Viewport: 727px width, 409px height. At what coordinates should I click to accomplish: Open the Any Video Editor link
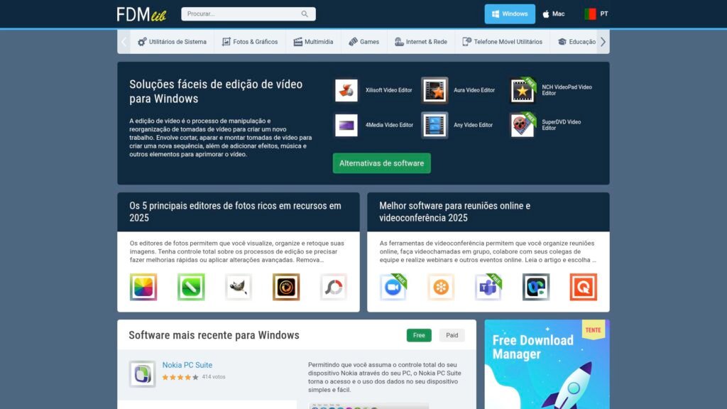pyautogui.click(x=473, y=125)
